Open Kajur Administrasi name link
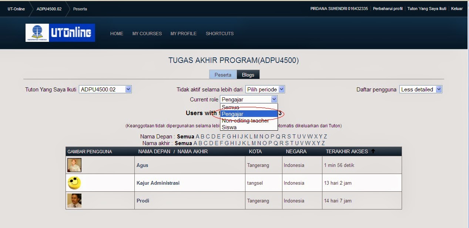Viewport: 469px width, 228px height. point(158,183)
